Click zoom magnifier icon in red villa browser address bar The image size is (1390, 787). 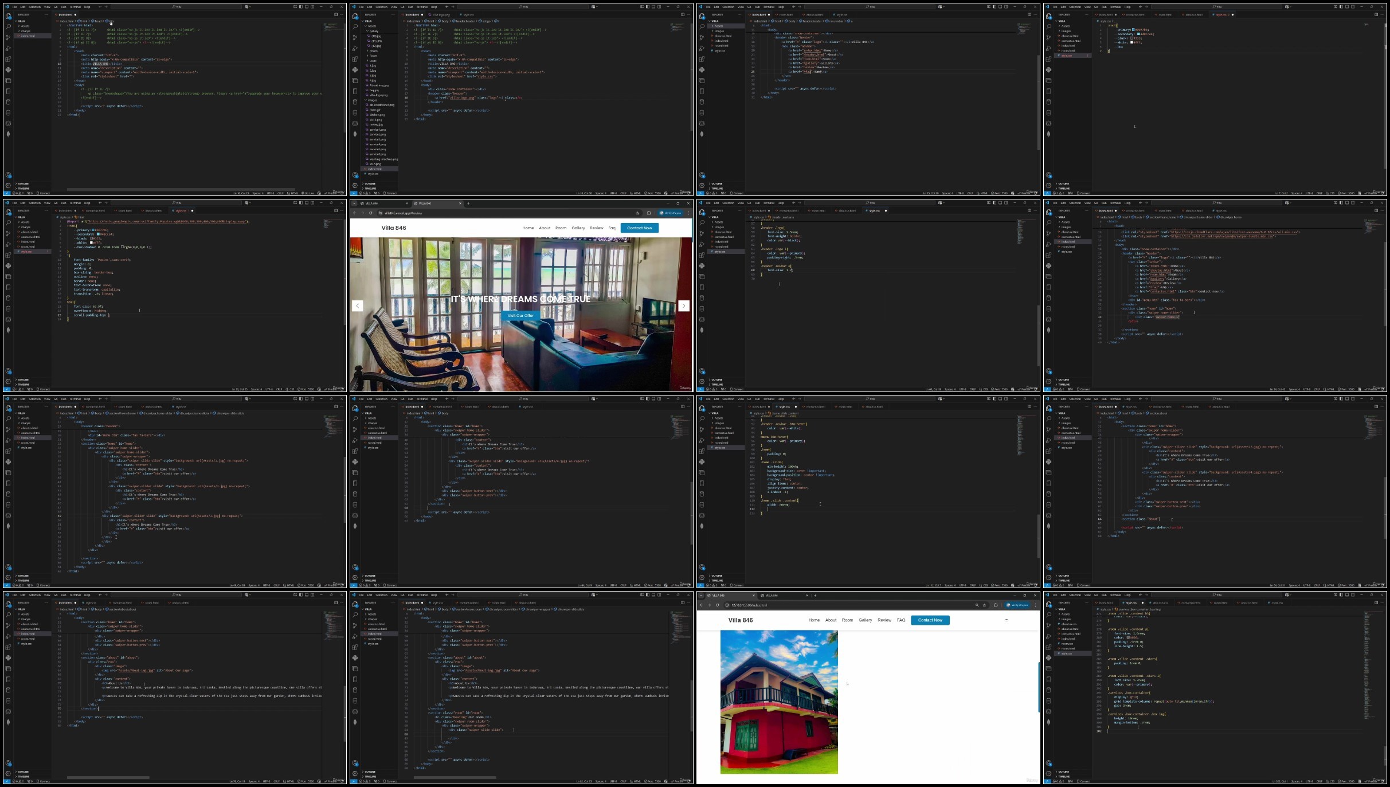977,605
